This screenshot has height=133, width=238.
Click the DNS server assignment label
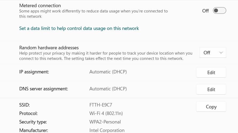[x=43, y=89]
